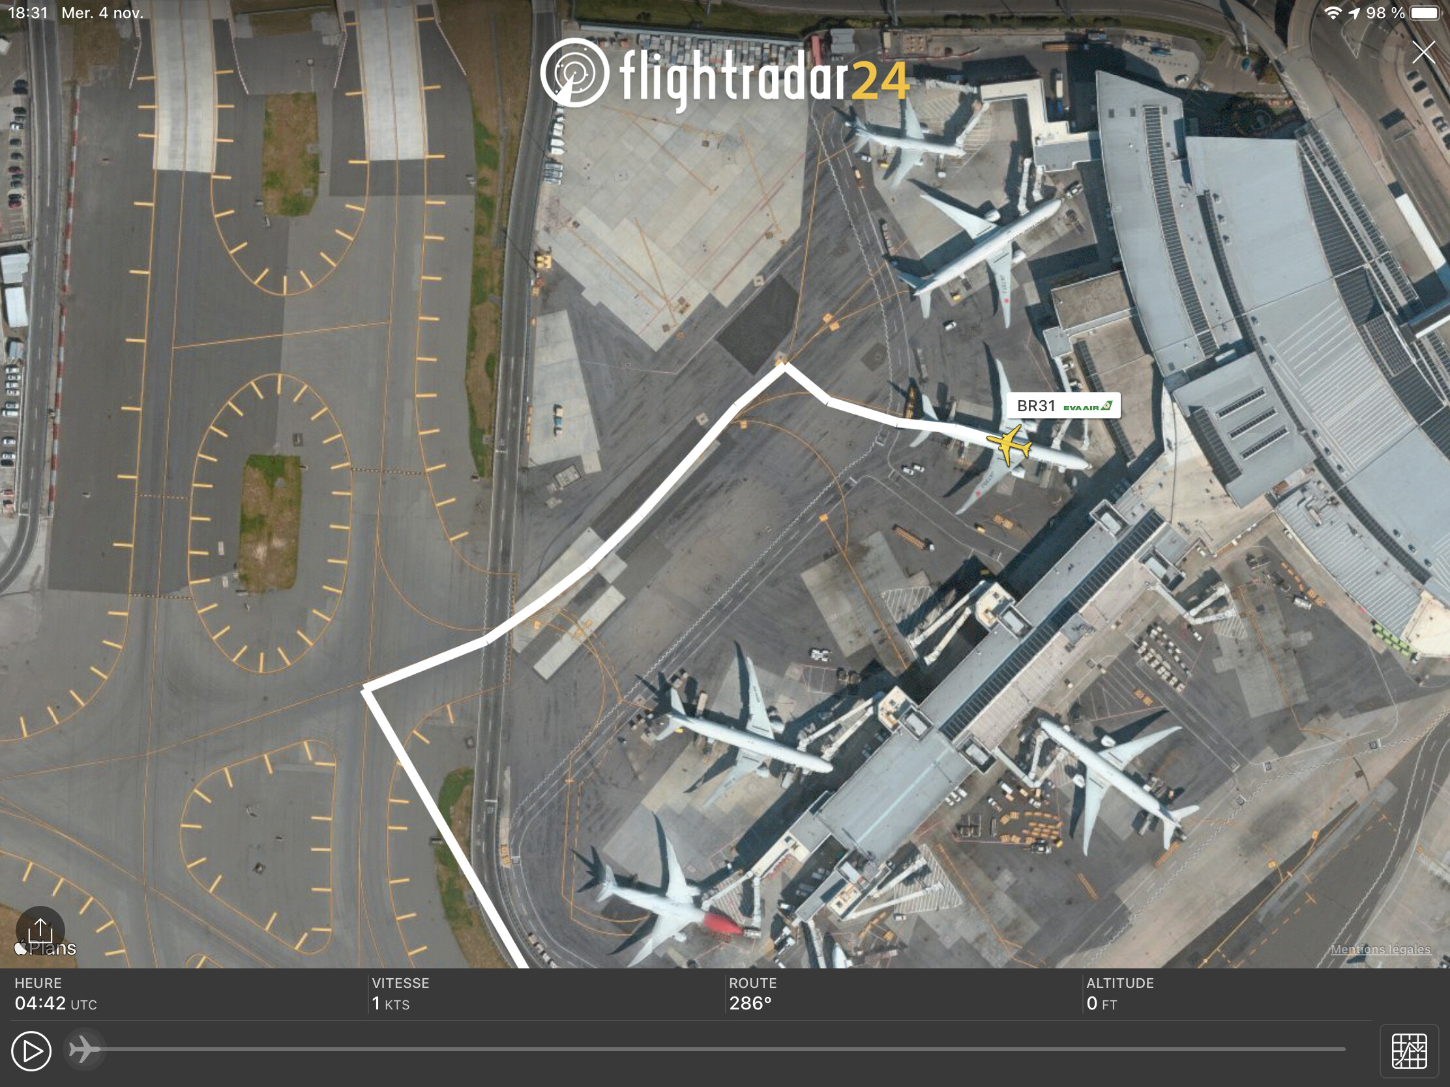
Task: Tap the flightradar24 radar logo
Action: [x=575, y=74]
